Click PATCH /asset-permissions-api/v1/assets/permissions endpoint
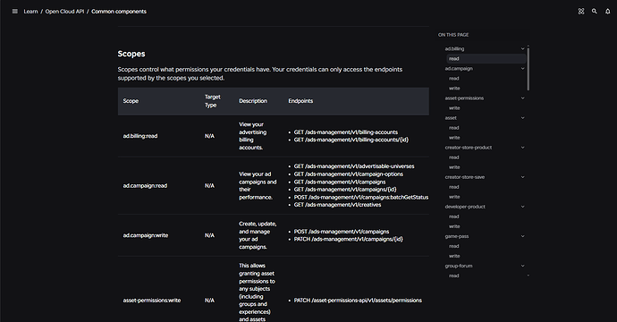This screenshot has height=322, width=617. pos(358,301)
